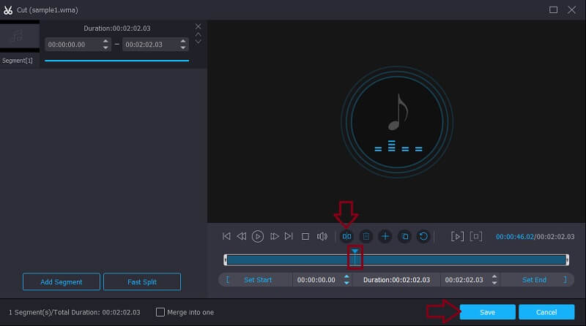Click the left bracket icon beside Set Start
The image size is (586, 326).
[227, 280]
